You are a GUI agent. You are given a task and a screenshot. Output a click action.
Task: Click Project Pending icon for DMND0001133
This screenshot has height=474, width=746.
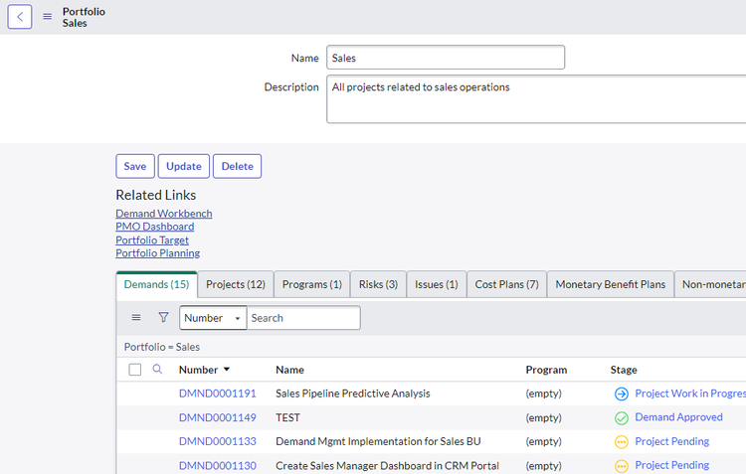tap(622, 441)
